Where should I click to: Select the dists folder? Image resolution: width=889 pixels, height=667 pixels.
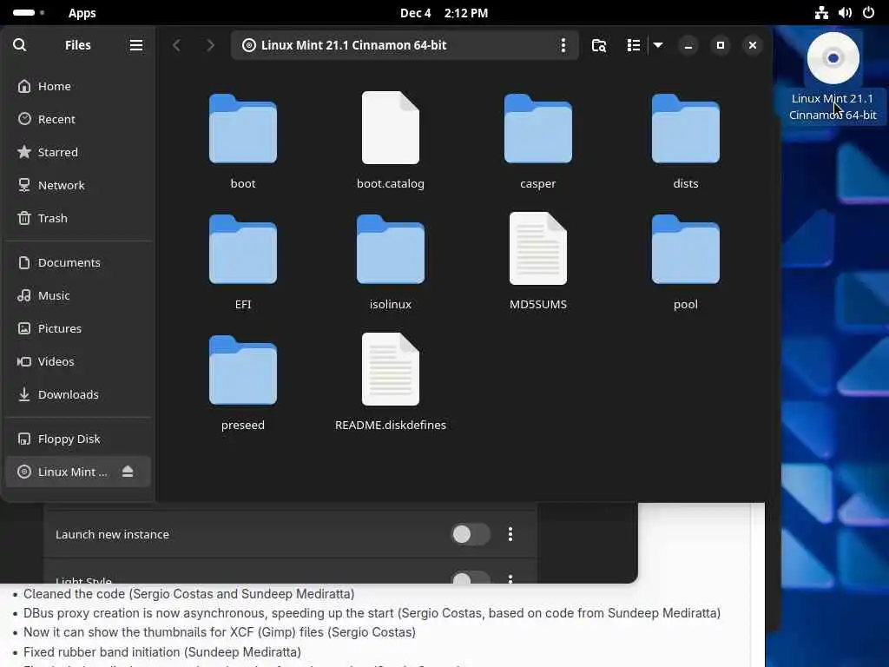tap(686, 141)
